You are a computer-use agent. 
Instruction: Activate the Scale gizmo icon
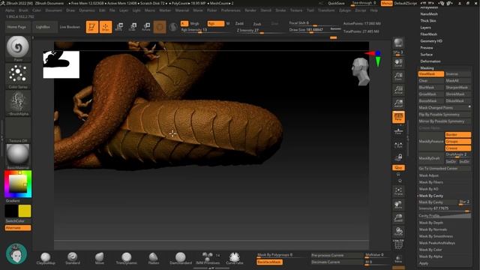click(x=133, y=27)
